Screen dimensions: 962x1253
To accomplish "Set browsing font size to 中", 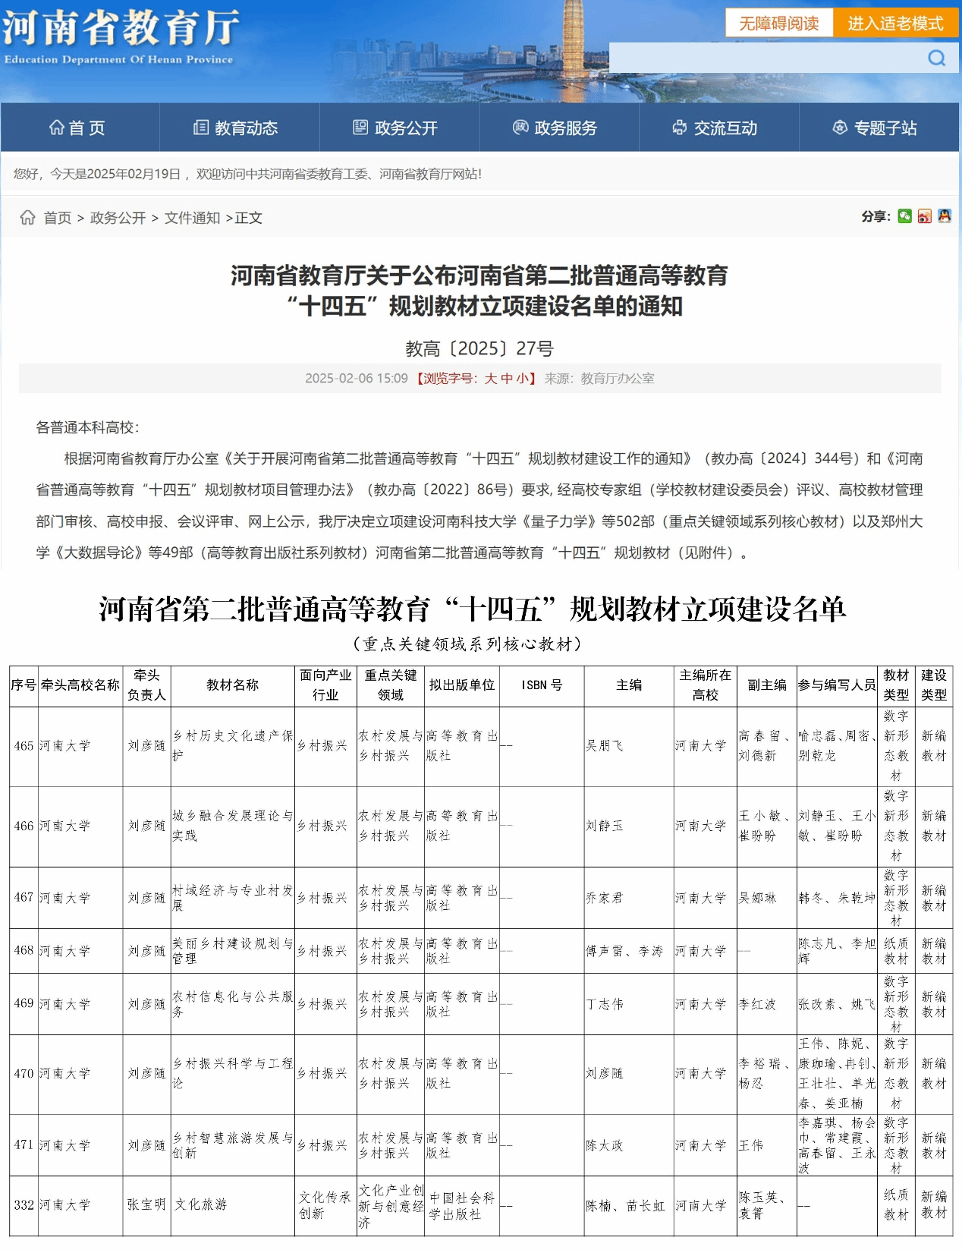I will click(507, 379).
